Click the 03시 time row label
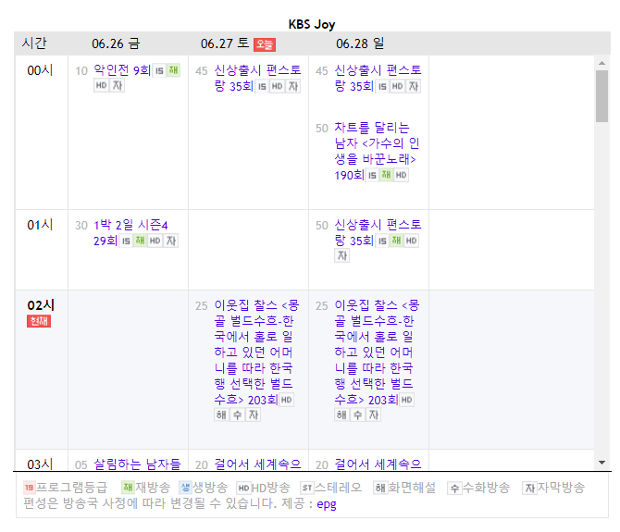The width and height of the screenshot is (620, 532). coord(40,464)
